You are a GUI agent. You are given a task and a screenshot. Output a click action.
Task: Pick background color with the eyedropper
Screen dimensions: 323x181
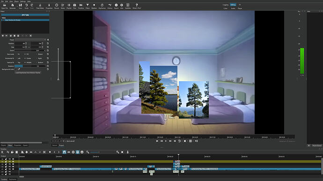tap(19, 70)
